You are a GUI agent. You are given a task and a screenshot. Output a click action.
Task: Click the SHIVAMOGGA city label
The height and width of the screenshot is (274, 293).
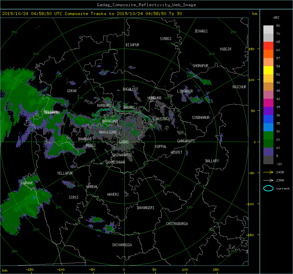pos(122,245)
